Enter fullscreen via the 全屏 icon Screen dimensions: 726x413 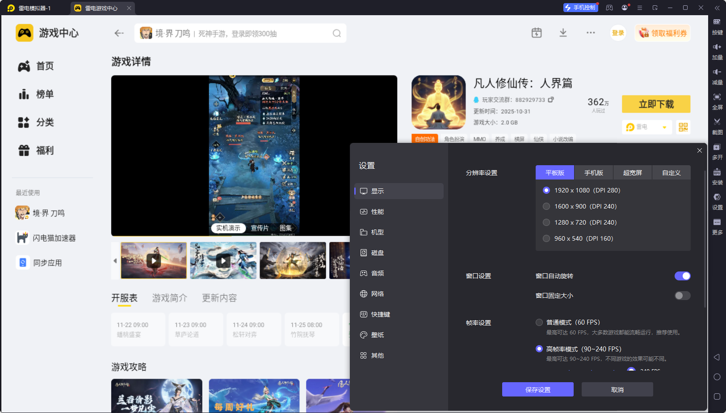click(717, 101)
